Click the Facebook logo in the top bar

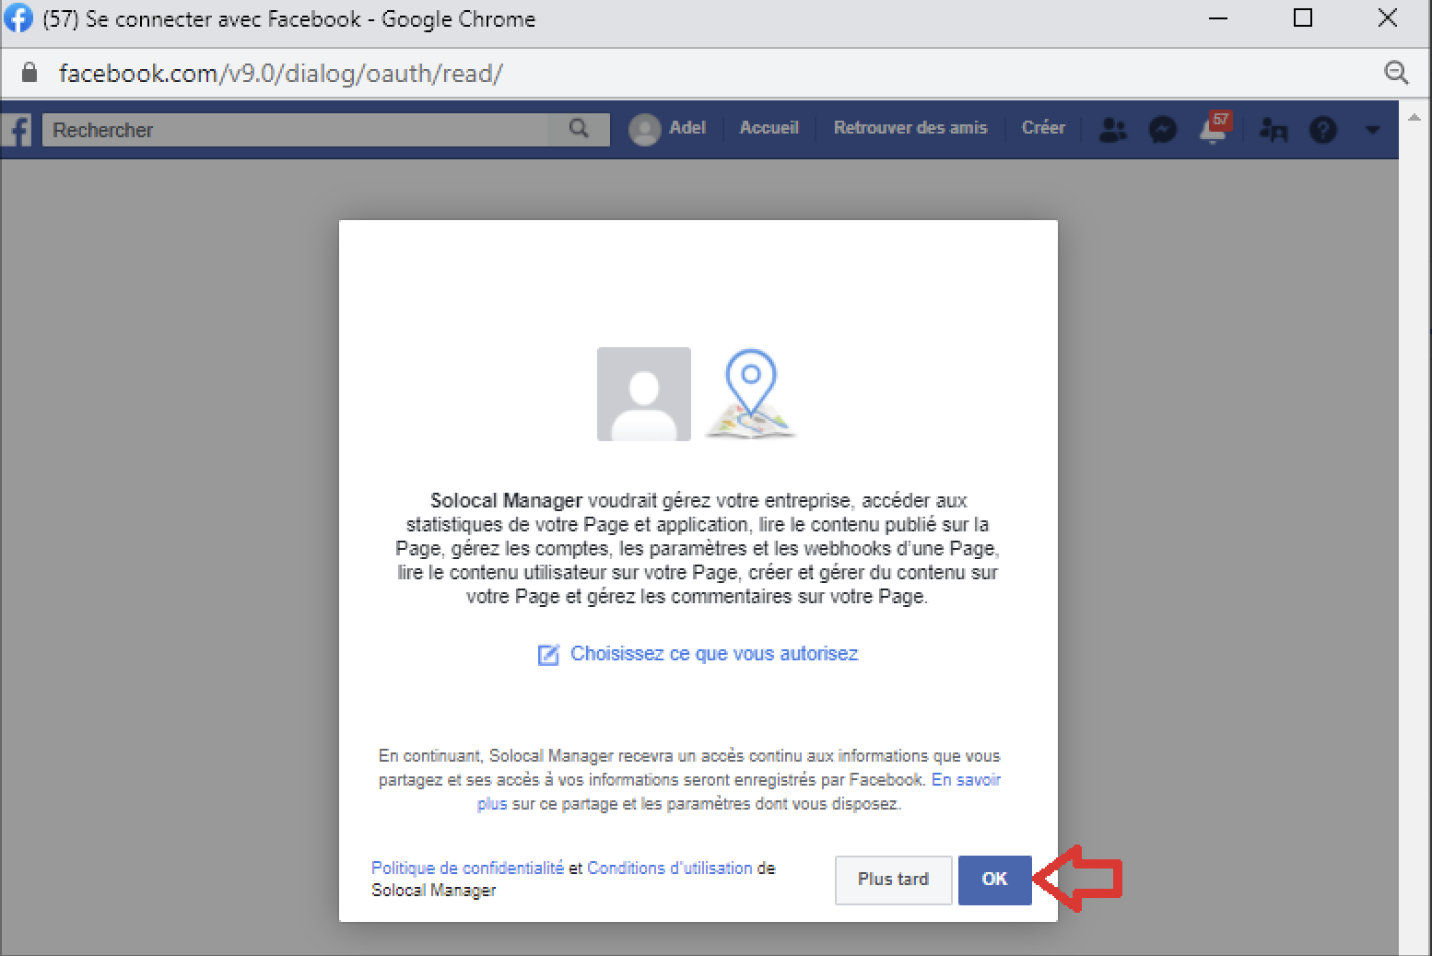tap(18, 130)
